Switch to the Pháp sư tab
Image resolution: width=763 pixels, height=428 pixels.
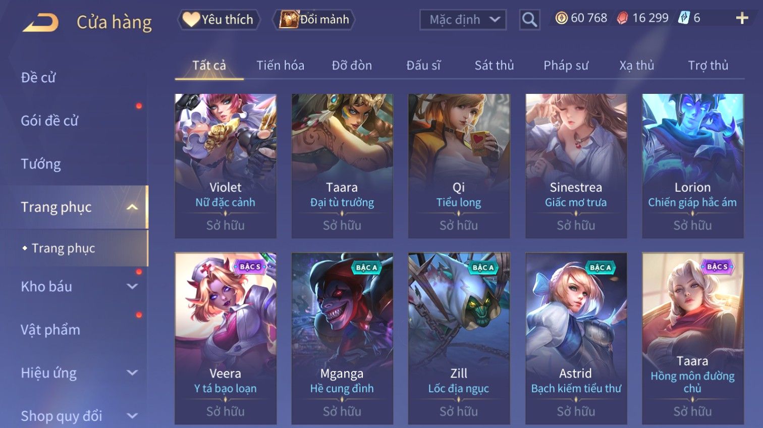pos(566,65)
